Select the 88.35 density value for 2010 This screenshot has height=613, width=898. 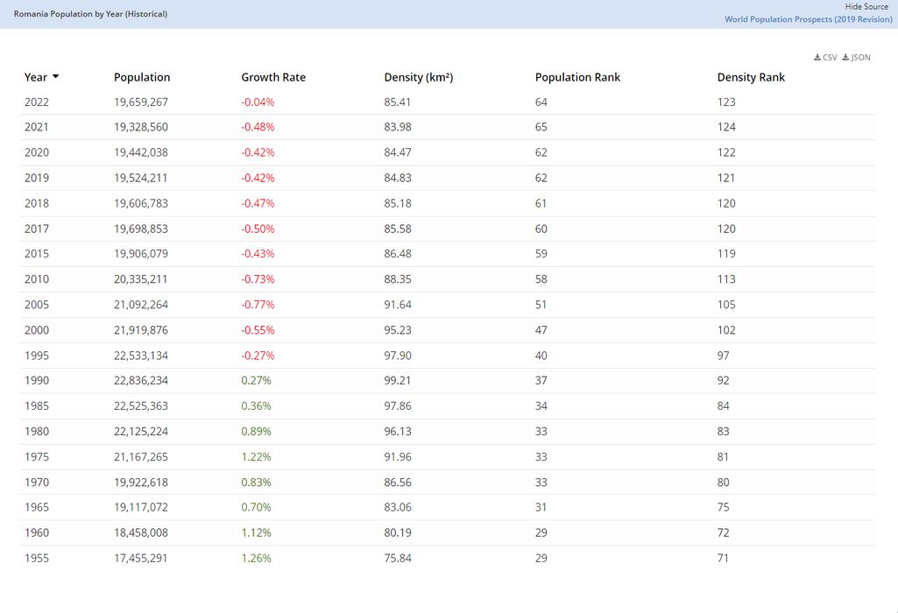[x=398, y=279]
